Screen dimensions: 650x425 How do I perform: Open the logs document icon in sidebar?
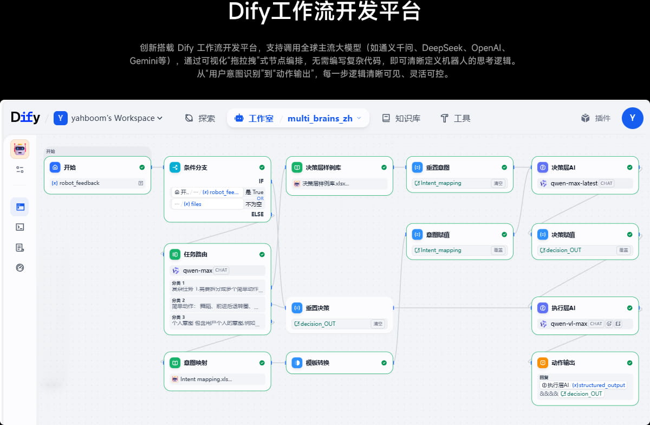(x=20, y=248)
